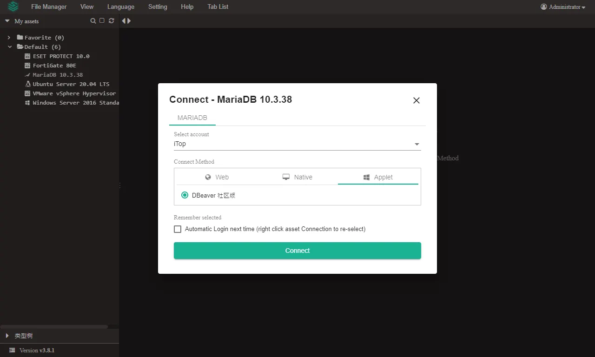Open the Help menu

tap(187, 7)
